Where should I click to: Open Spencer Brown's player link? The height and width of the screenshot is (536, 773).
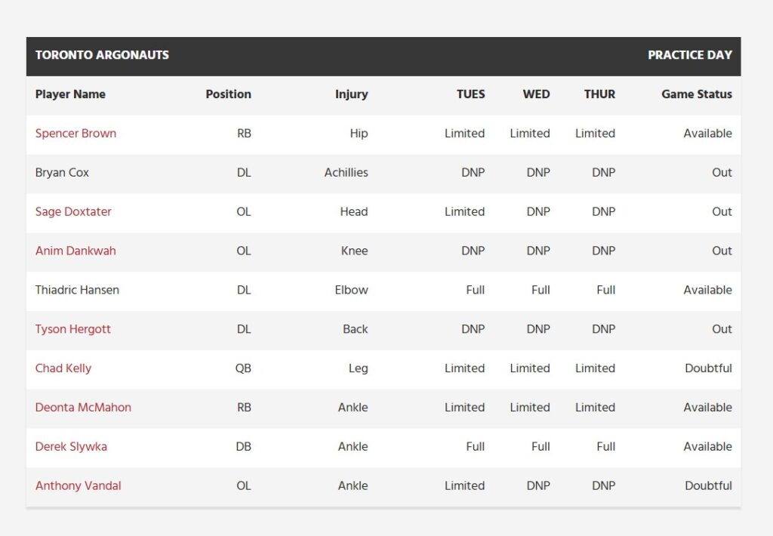(x=75, y=134)
